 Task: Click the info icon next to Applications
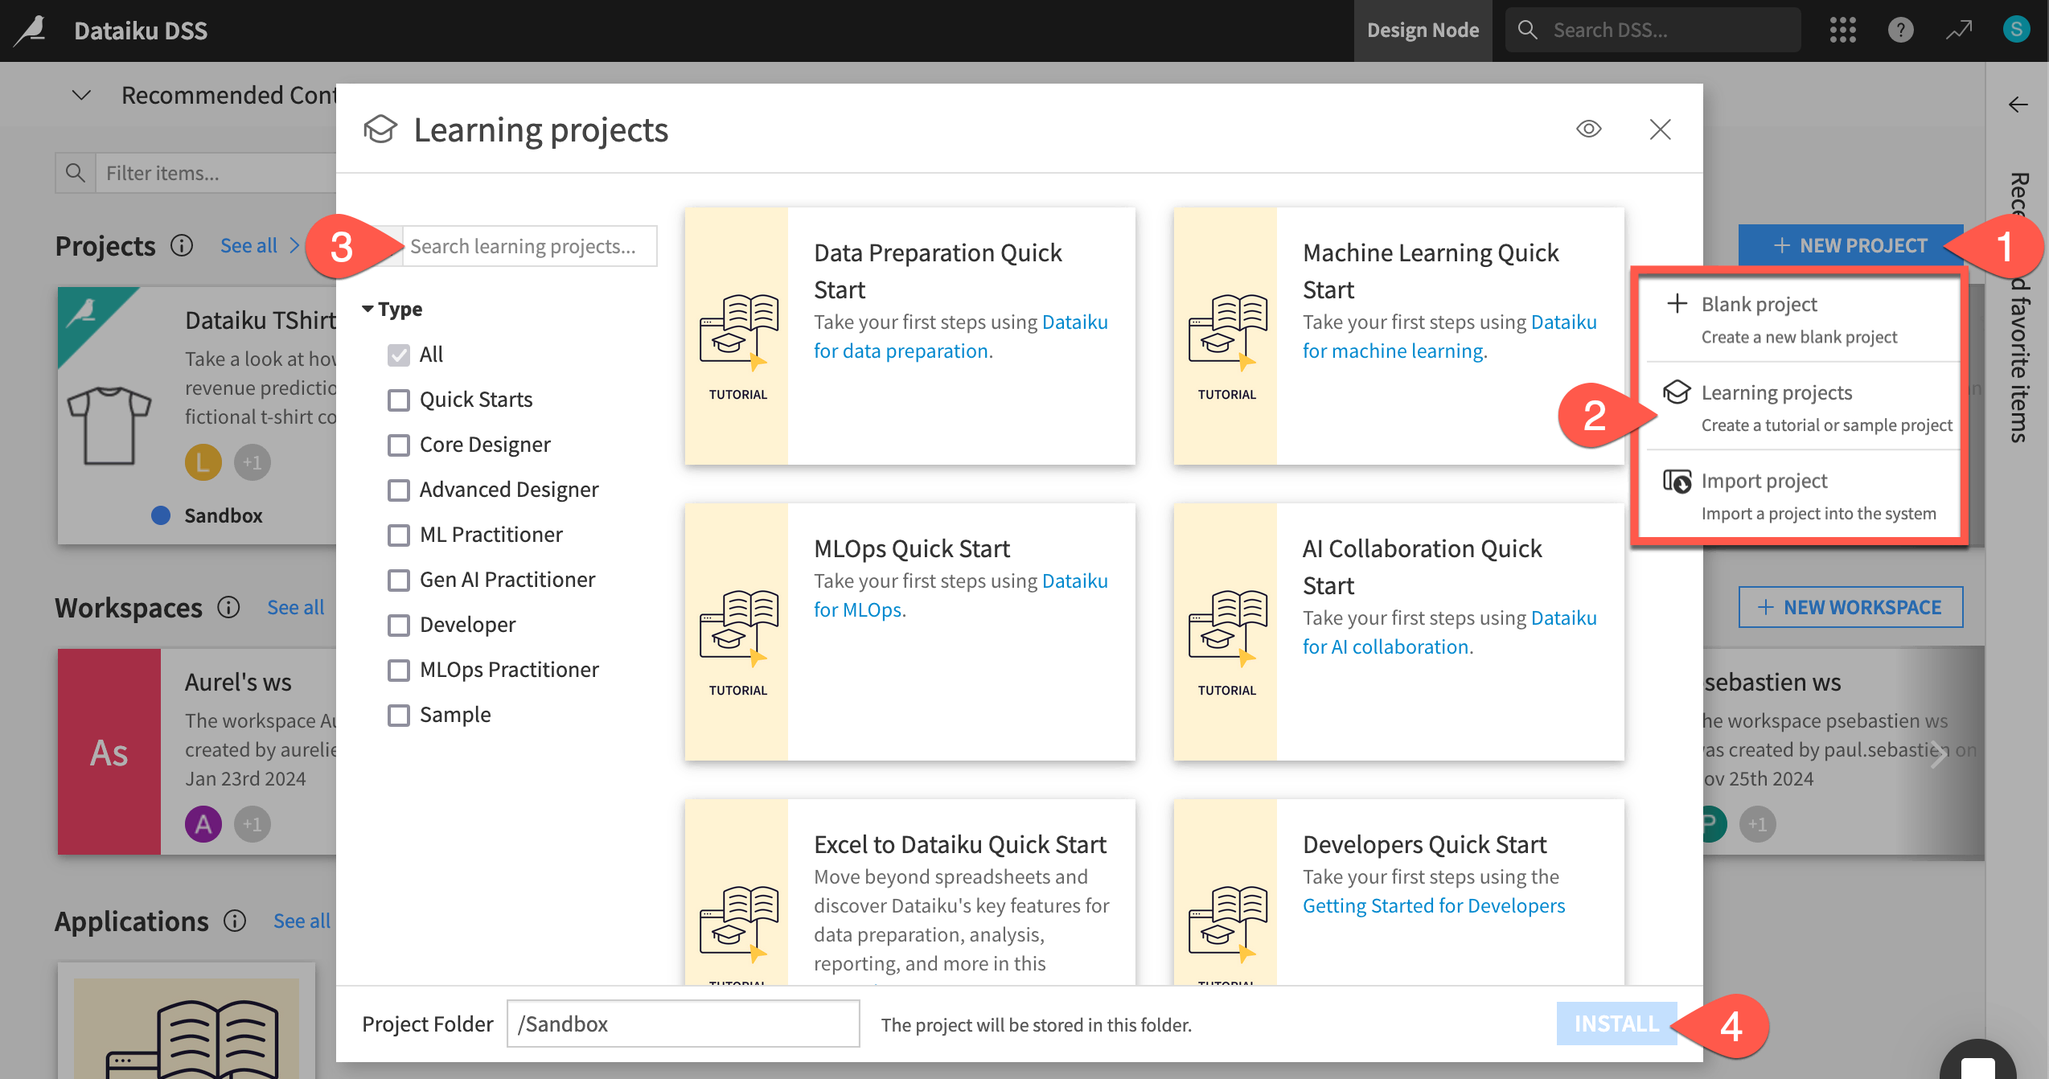pyautogui.click(x=235, y=921)
